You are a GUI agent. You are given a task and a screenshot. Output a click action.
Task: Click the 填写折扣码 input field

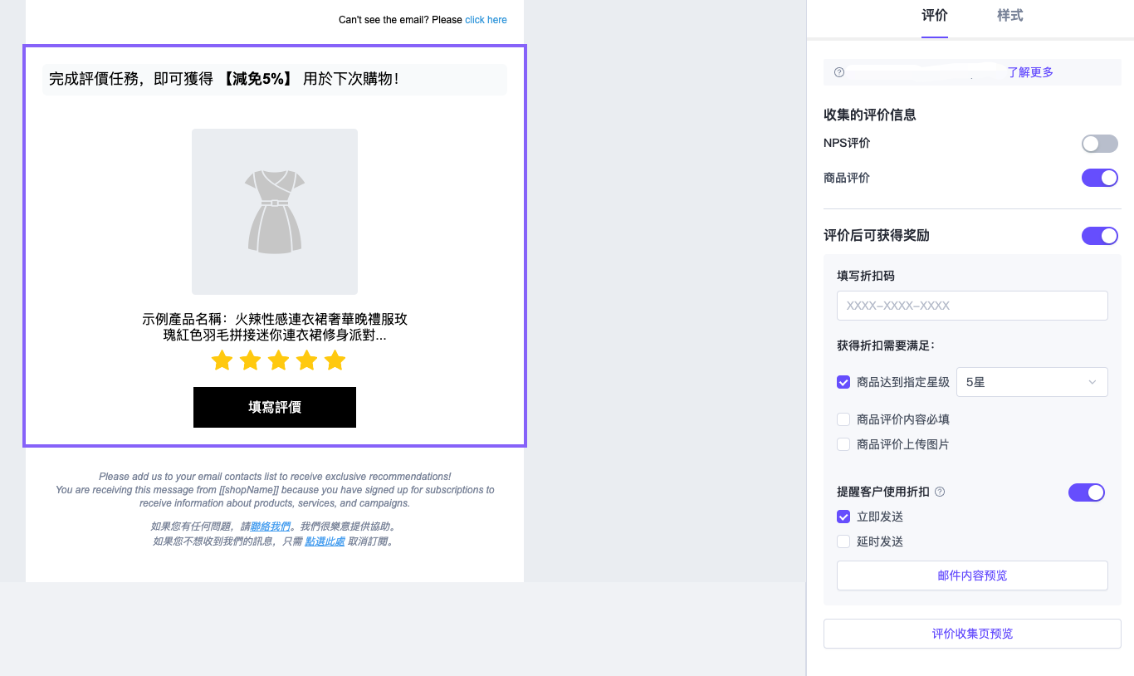[972, 306]
